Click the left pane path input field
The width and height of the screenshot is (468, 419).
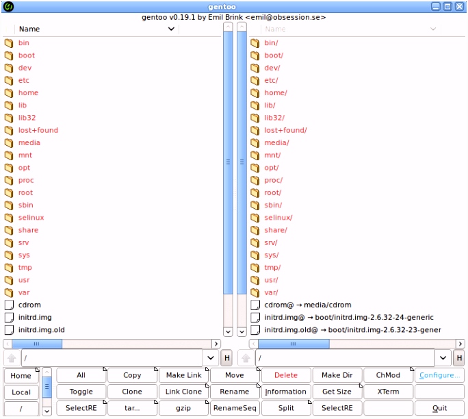click(x=112, y=358)
